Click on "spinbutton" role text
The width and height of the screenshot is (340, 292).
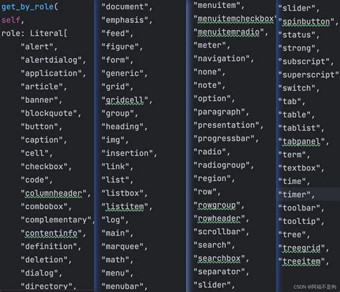306,21
